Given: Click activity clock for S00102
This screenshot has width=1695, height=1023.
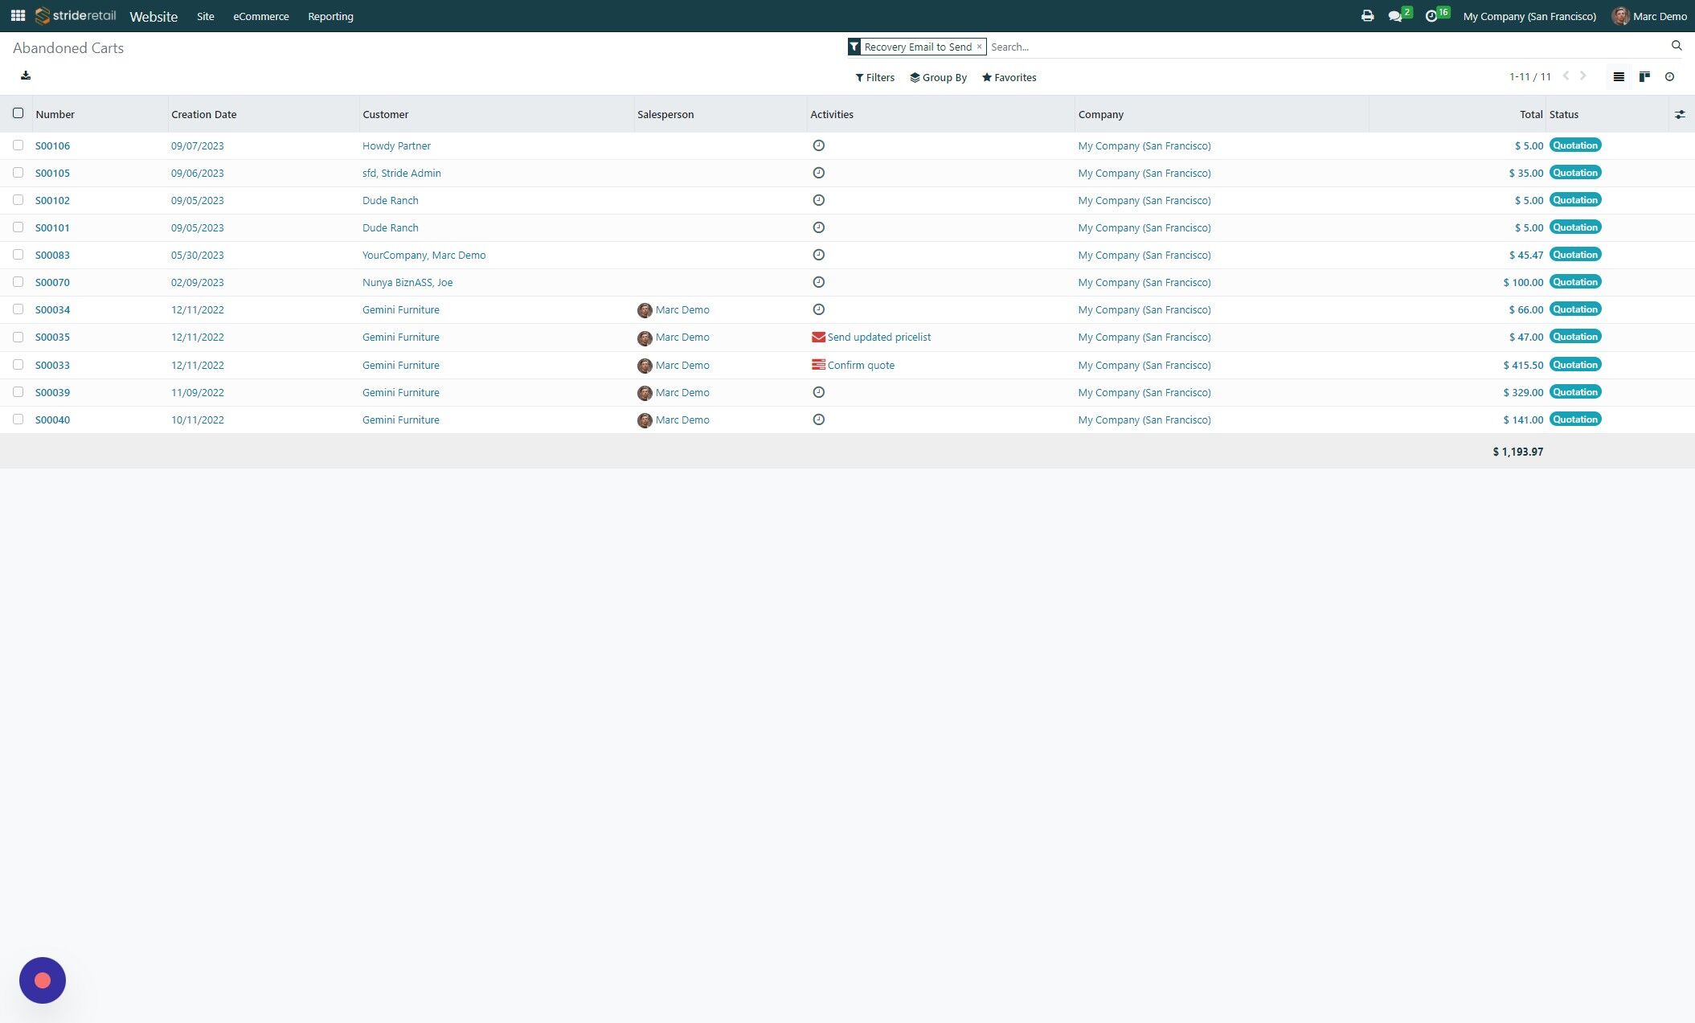Looking at the screenshot, I should 818,200.
